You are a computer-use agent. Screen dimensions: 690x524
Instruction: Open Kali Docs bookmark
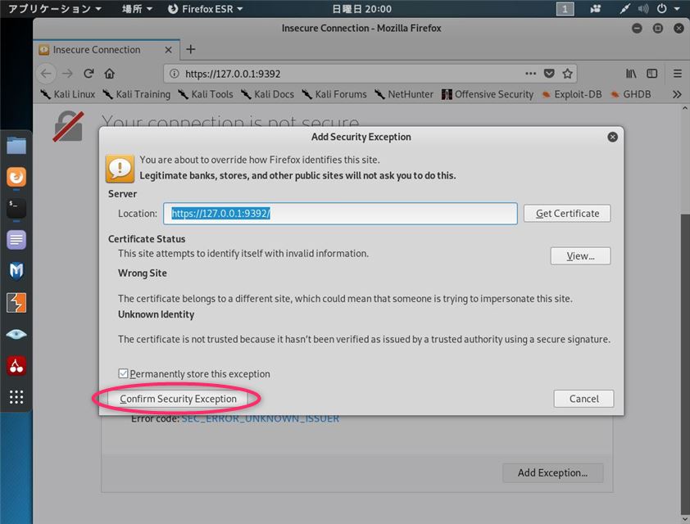267,94
